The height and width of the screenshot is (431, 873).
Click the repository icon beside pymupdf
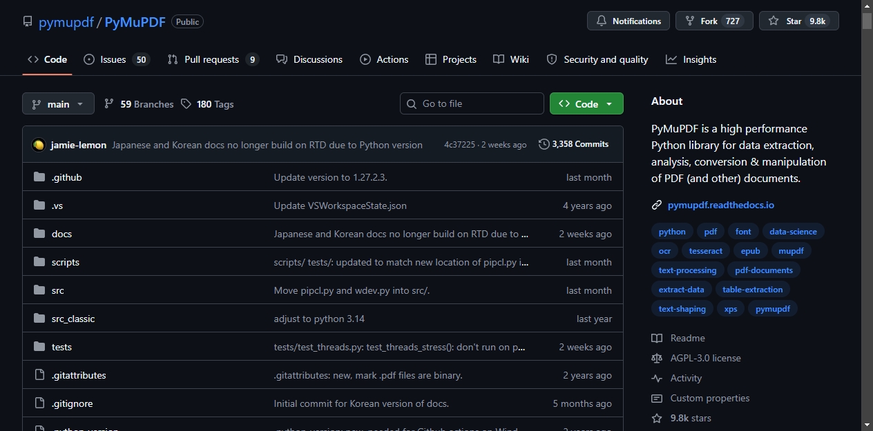point(28,21)
